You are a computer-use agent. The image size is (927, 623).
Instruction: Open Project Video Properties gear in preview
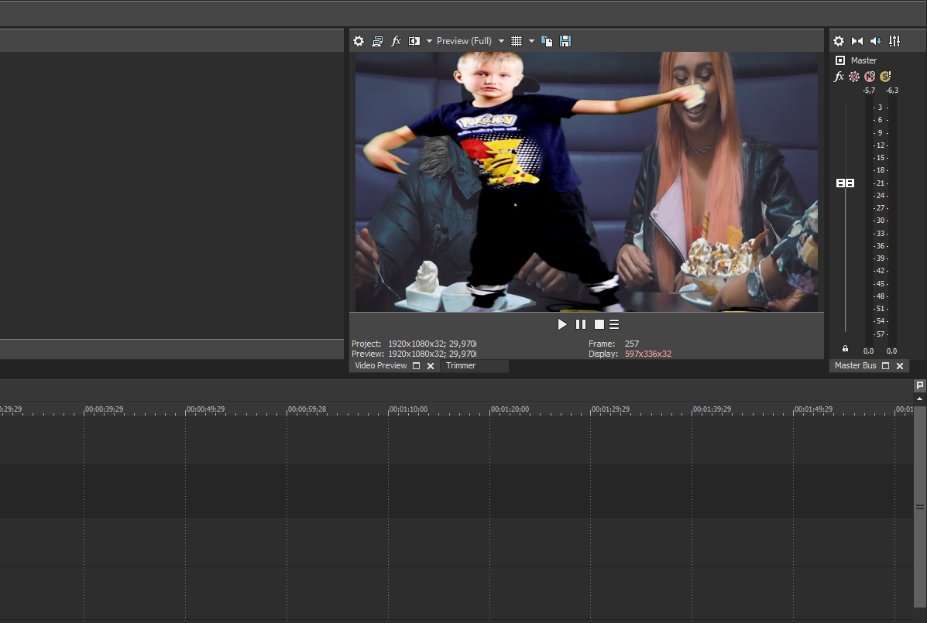tap(359, 41)
